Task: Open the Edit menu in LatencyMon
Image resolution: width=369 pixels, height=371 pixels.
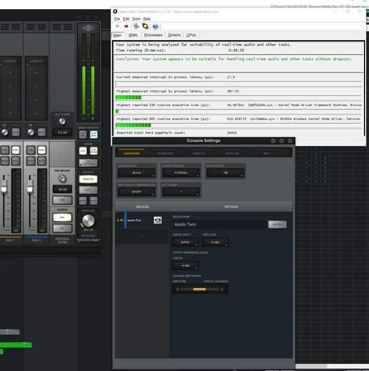Action: pyautogui.click(x=126, y=19)
